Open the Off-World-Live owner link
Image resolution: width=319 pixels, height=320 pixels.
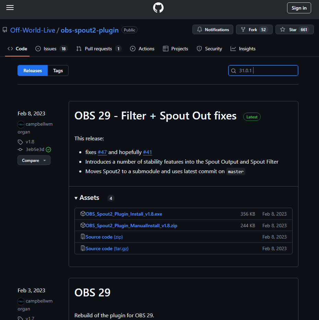click(33, 30)
